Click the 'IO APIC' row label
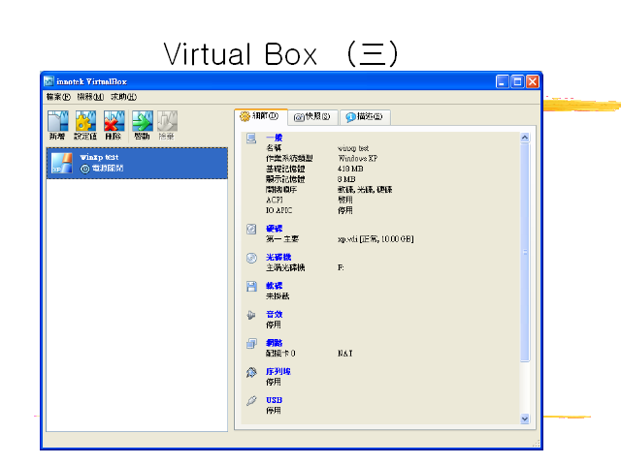 pos(278,211)
